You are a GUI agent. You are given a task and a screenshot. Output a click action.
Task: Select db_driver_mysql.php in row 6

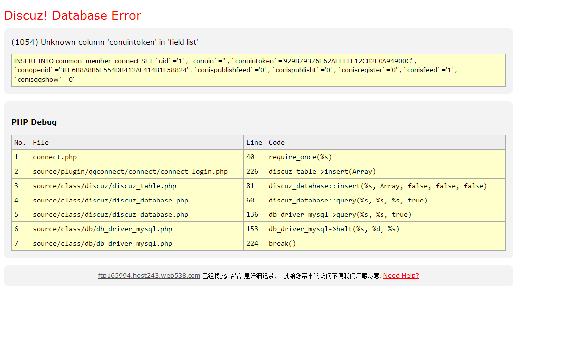pos(137,229)
